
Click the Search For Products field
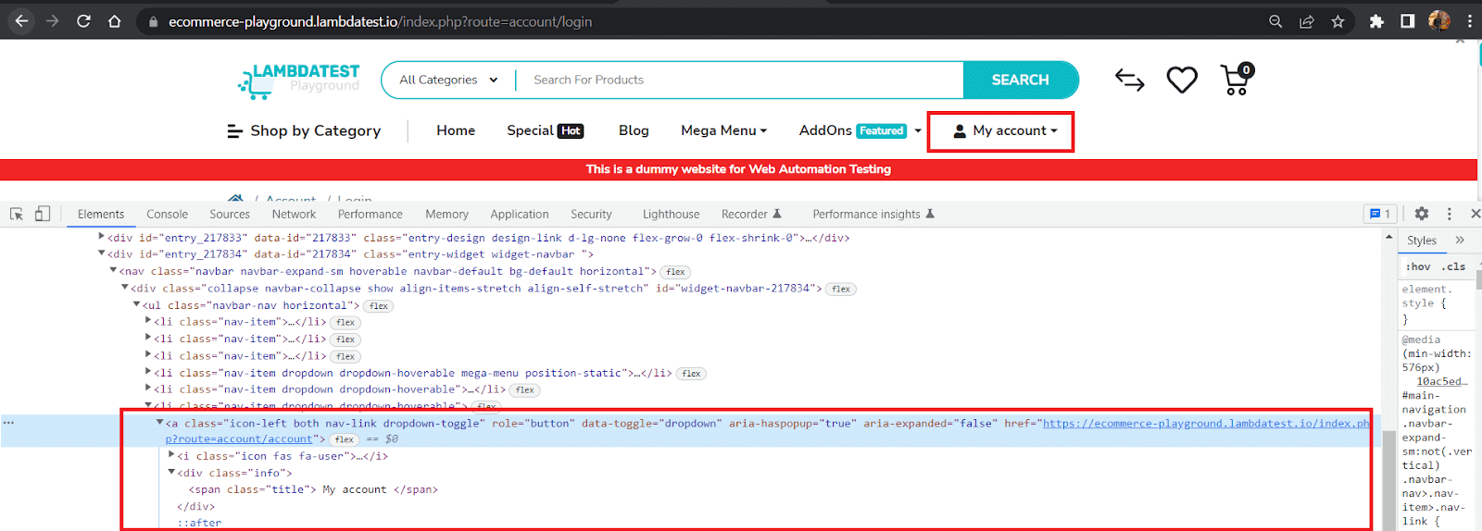pyautogui.click(x=738, y=80)
